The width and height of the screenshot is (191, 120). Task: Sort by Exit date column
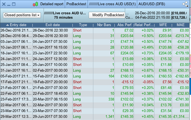click(52, 25)
